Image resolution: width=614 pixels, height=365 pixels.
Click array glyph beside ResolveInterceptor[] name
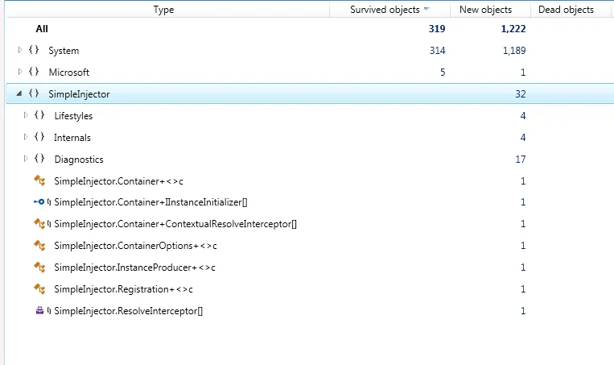(x=49, y=311)
